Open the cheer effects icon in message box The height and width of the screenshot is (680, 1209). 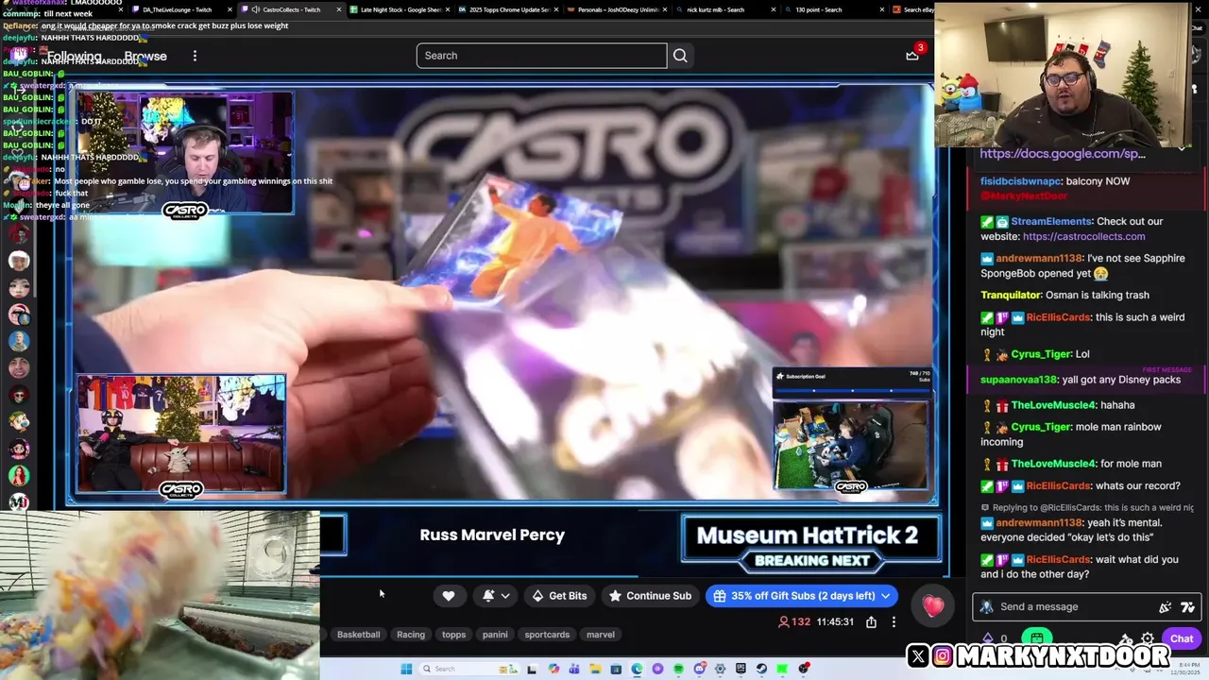[1165, 607]
